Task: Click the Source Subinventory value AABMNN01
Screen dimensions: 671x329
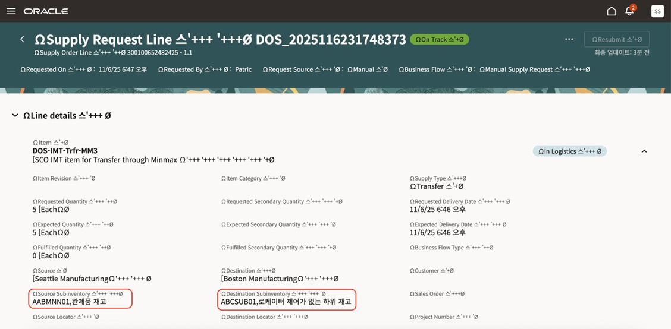Action: click(70, 302)
